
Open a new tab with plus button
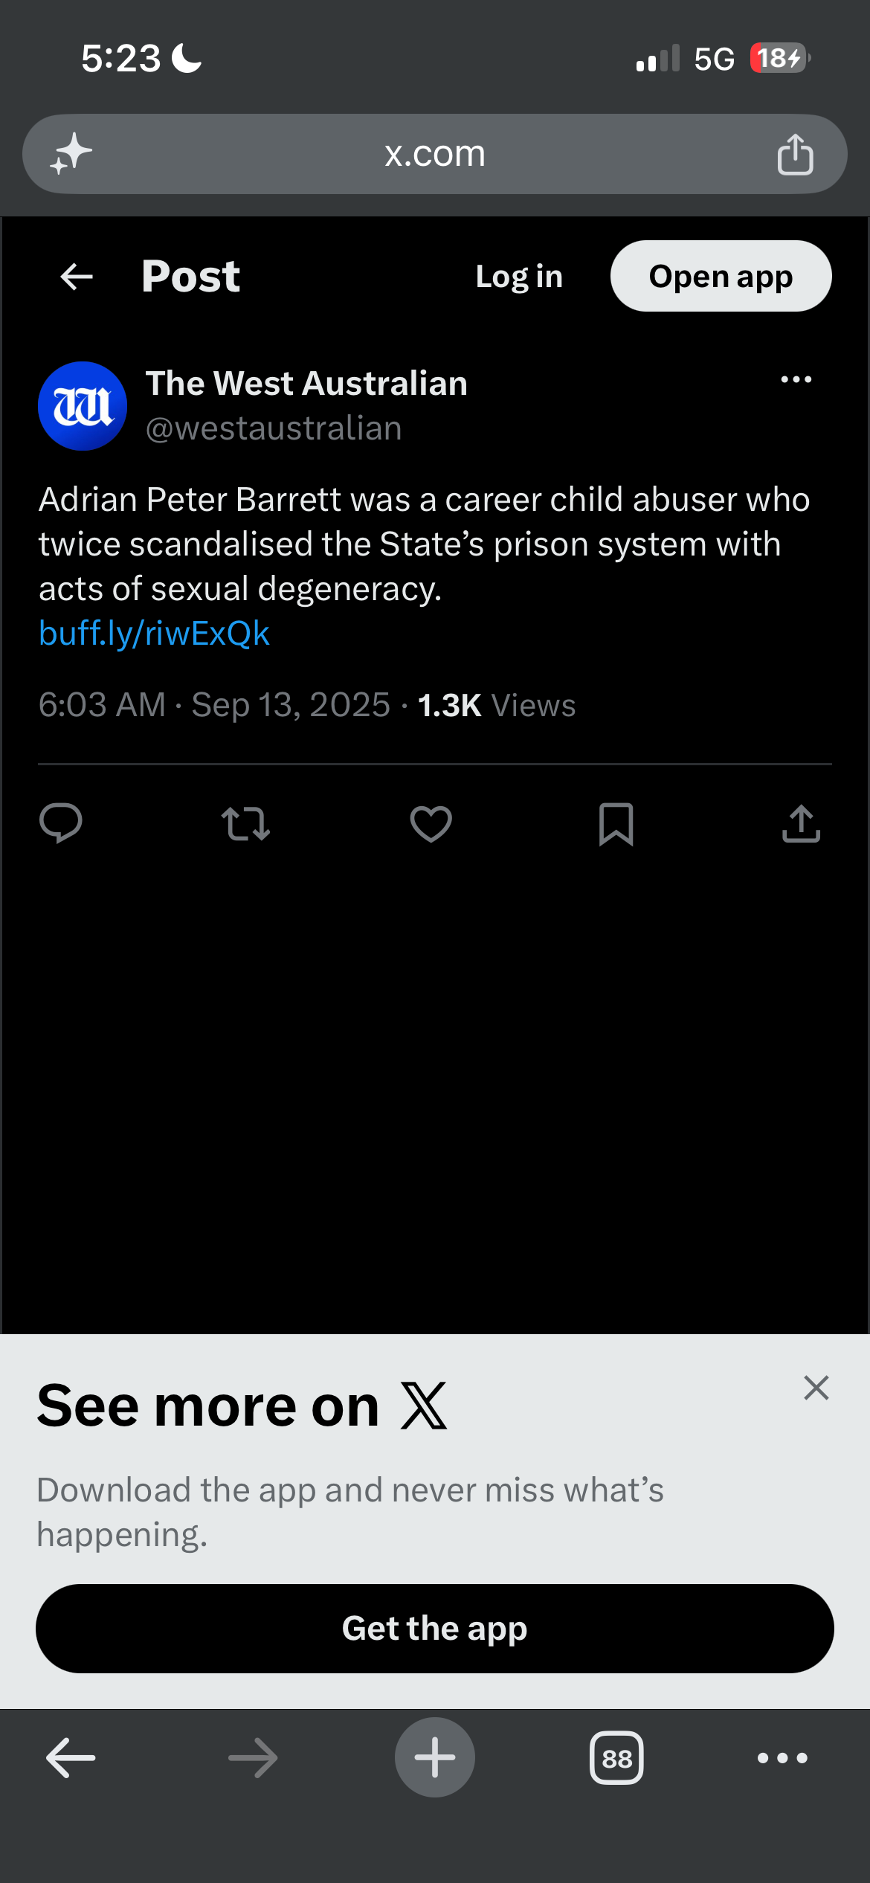[435, 1757]
